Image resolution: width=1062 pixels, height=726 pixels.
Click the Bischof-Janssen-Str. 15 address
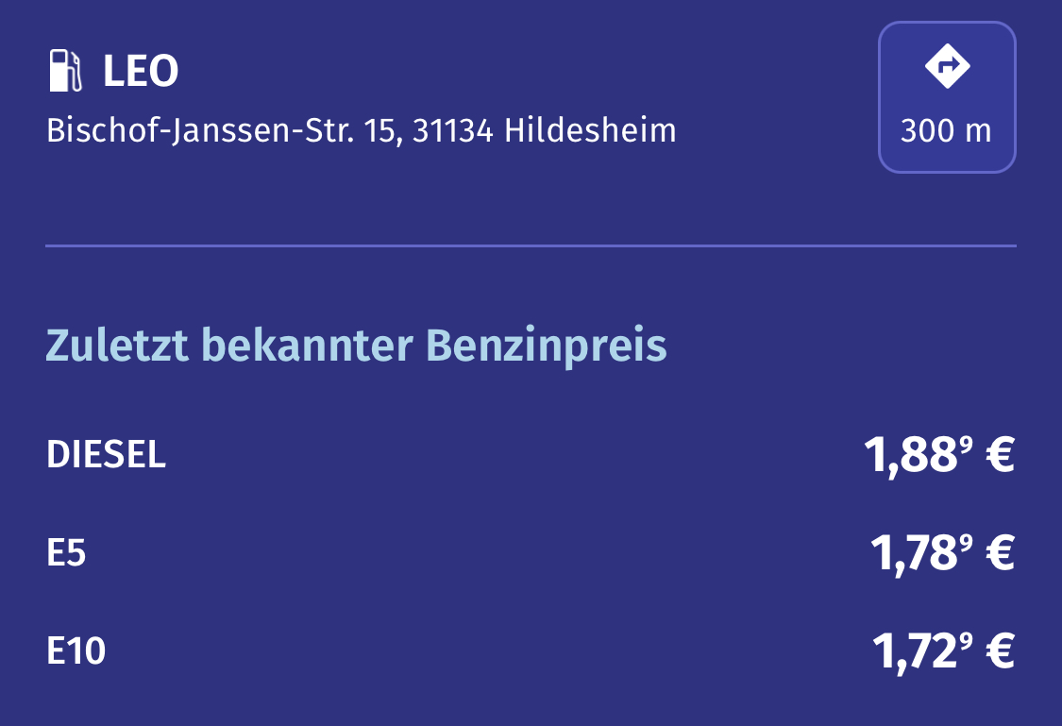225,130
